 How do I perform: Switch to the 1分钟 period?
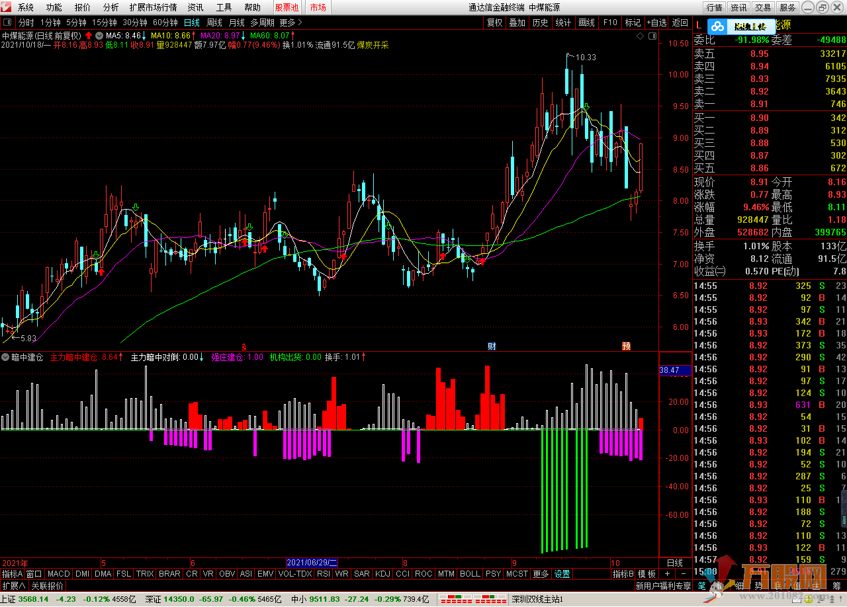[x=50, y=22]
